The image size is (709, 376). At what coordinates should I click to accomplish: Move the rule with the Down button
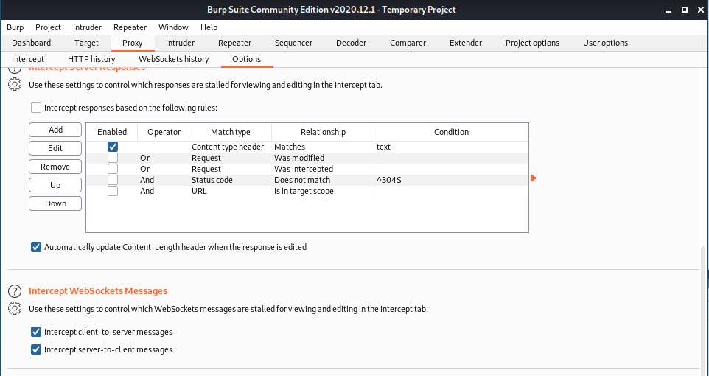(x=55, y=203)
